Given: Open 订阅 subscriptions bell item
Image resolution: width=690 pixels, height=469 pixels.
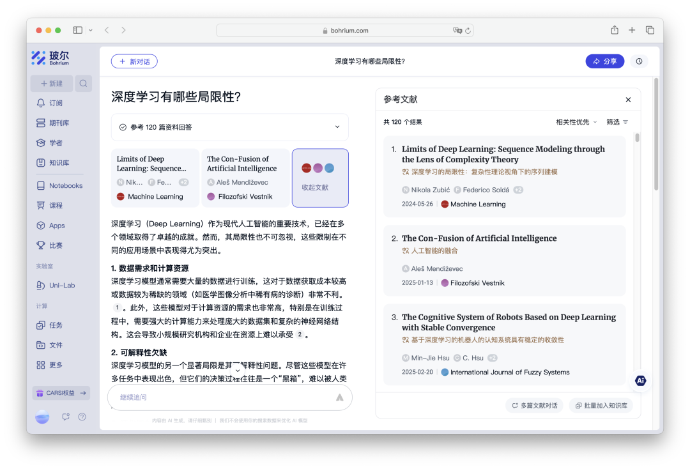Looking at the screenshot, I should pos(50,103).
